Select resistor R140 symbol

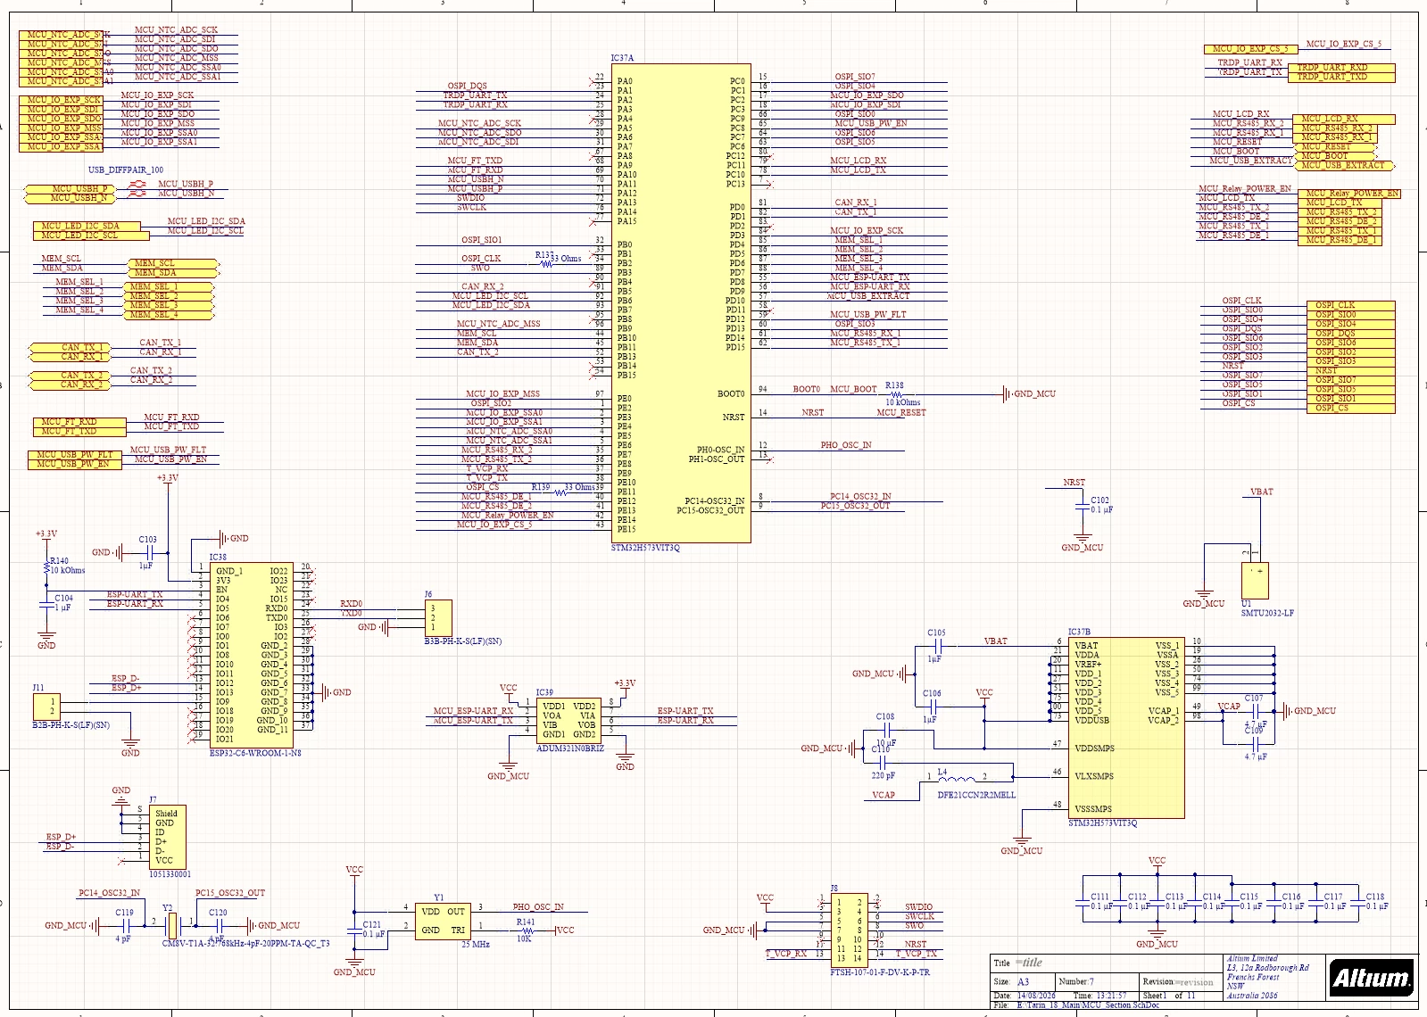tap(47, 566)
